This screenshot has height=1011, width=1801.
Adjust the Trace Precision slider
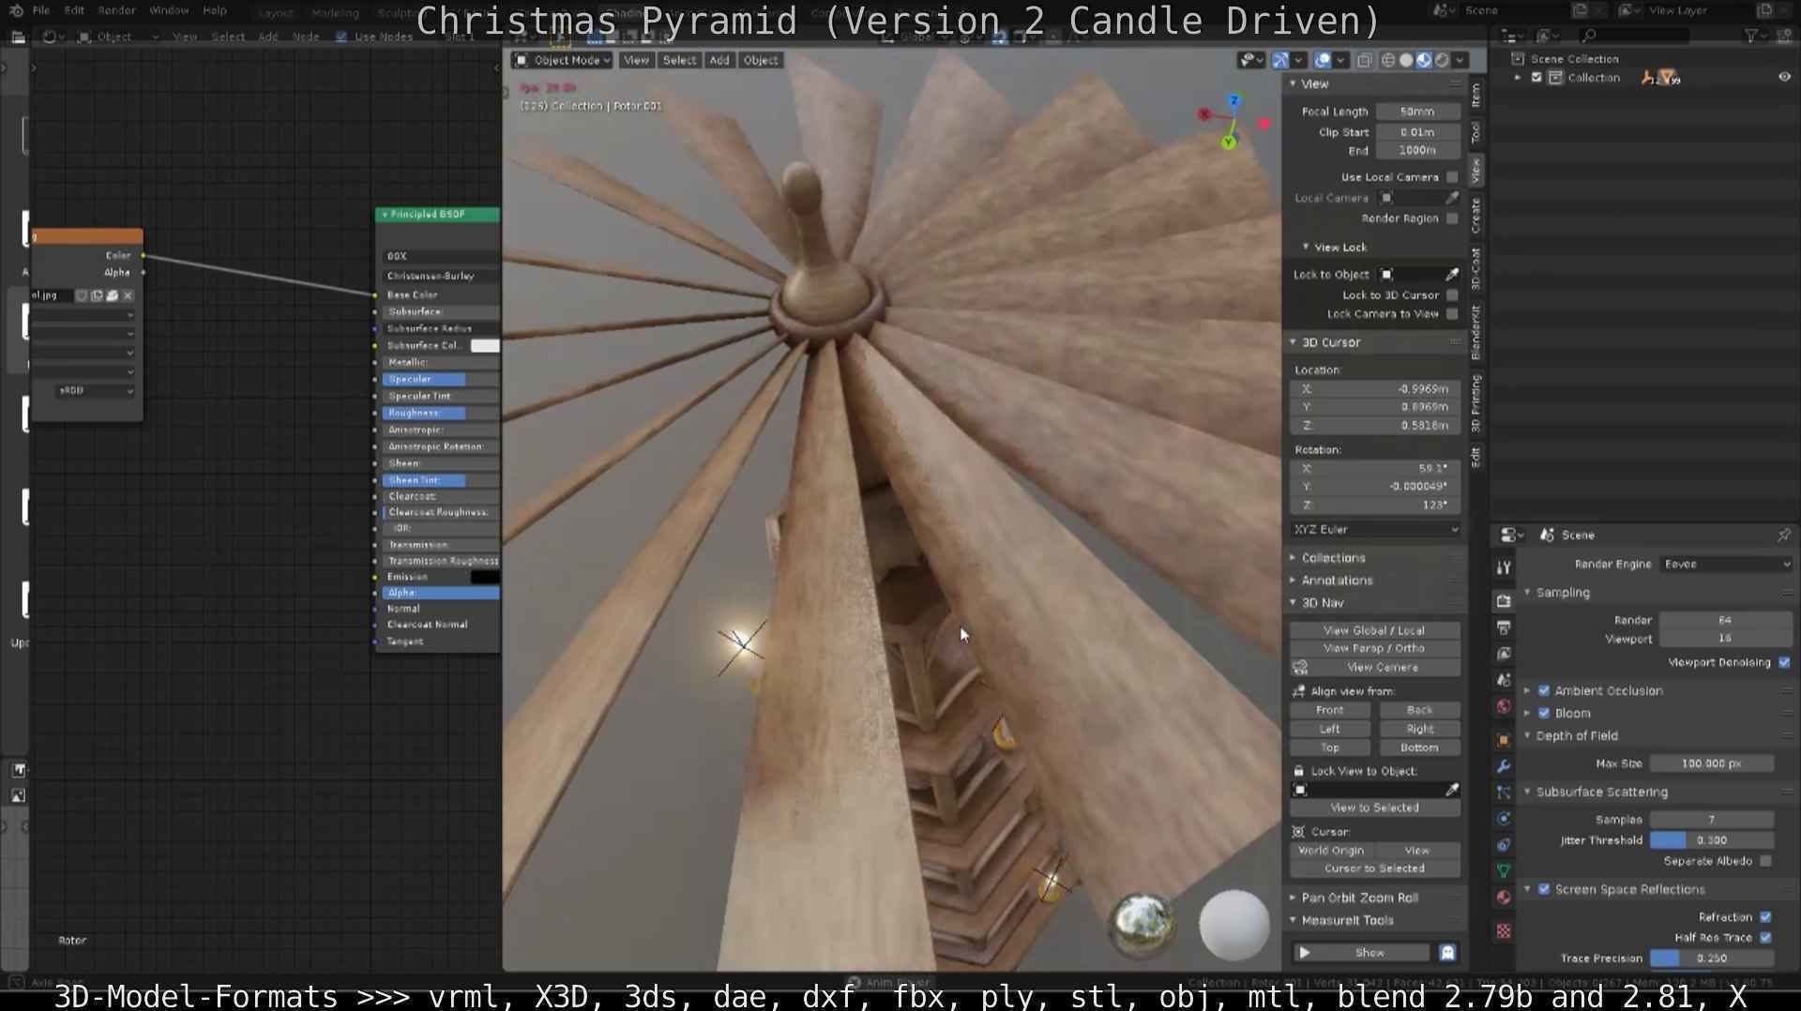point(1712,958)
